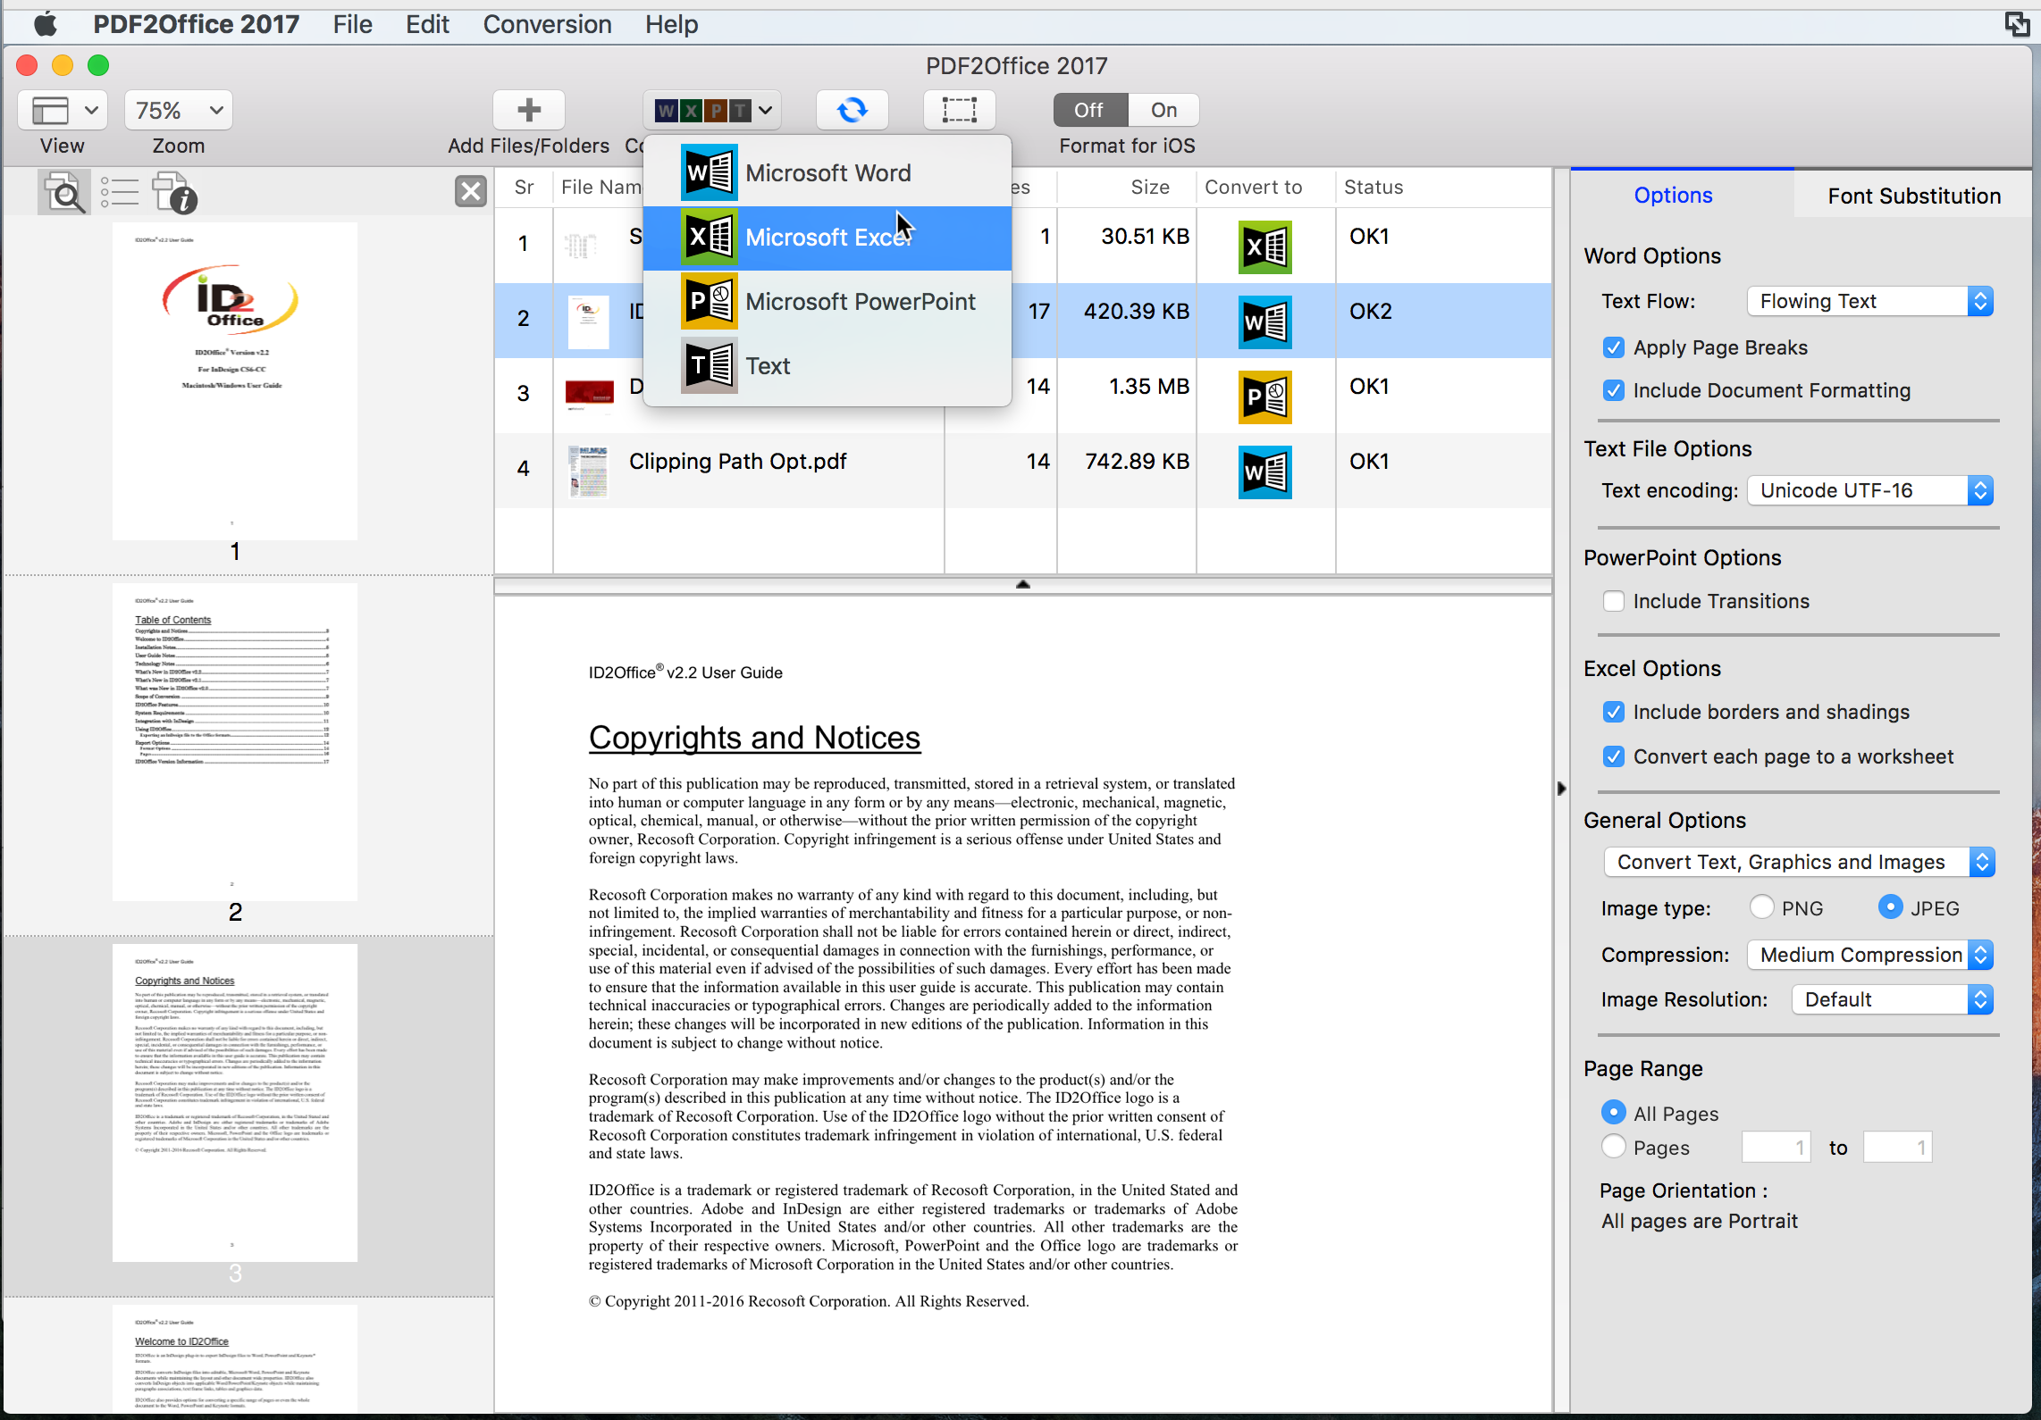Open the Convert Text, Graphics and Images dropdown
The width and height of the screenshot is (2041, 1420).
[x=1800, y=862]
